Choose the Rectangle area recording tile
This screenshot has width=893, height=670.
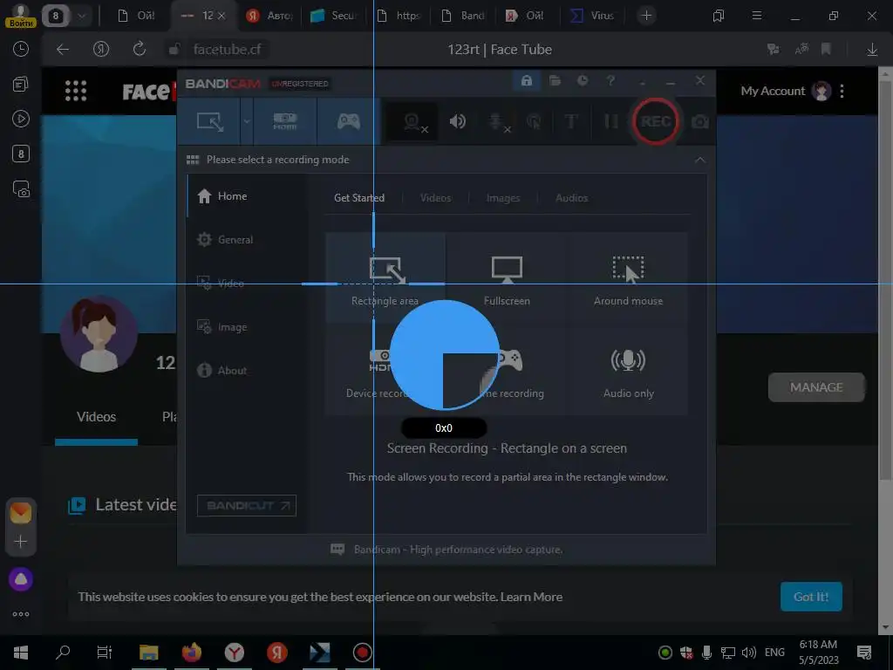(385, 278)
